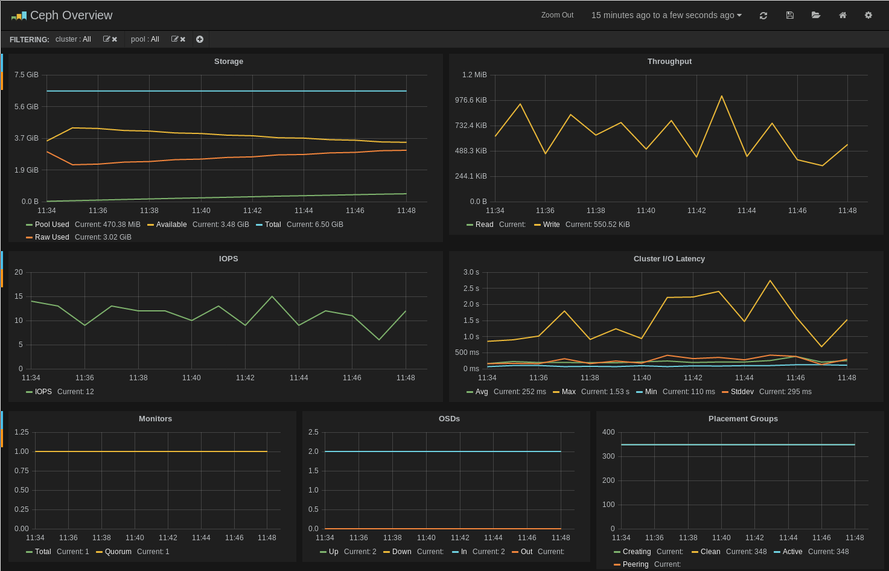
Task: Click the Grafana logo beside Ceph Overview
Action: [19, 16]
